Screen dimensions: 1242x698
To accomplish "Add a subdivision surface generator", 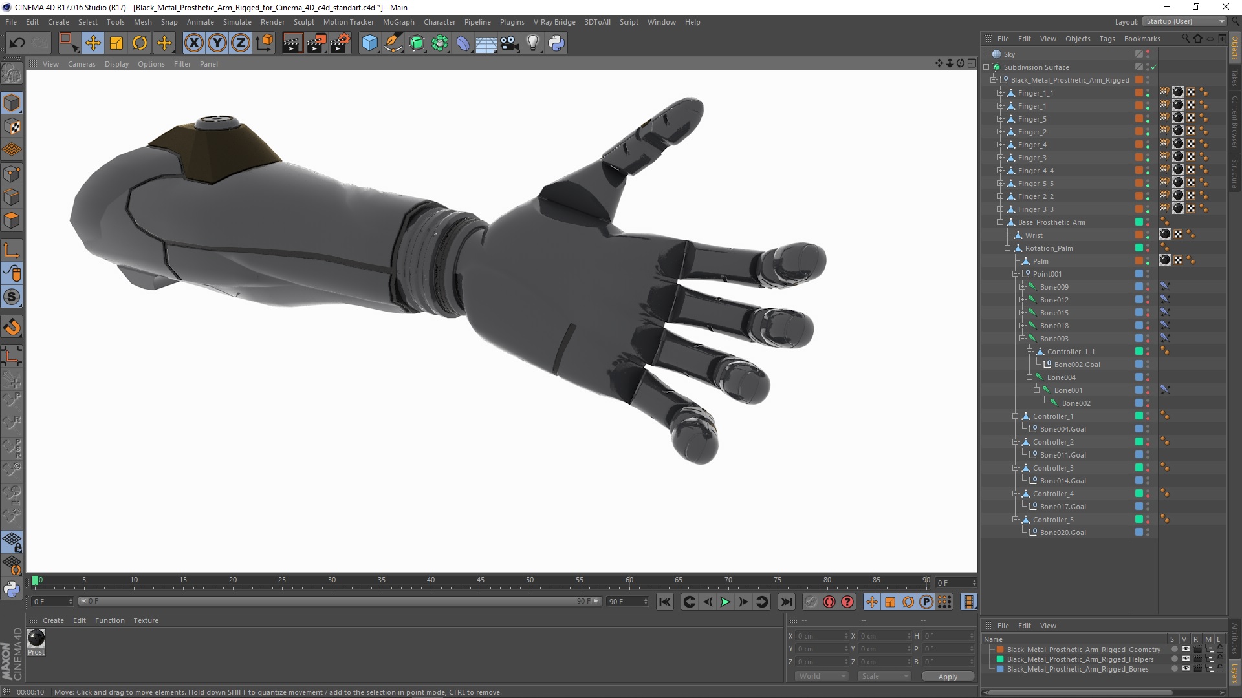I will tap(417, 43).
